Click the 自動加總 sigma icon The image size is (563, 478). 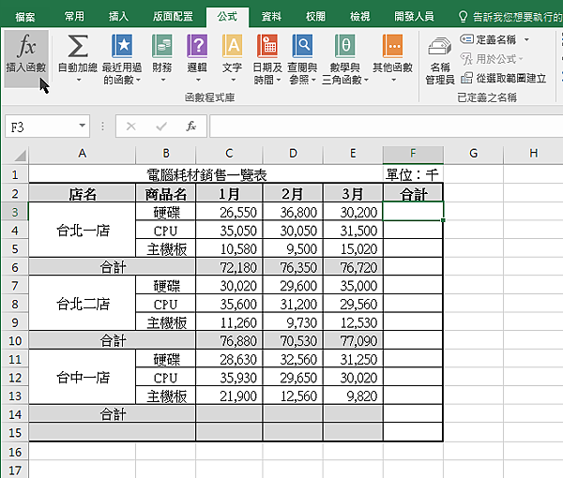pyautogui.click(x=78, y=46)
